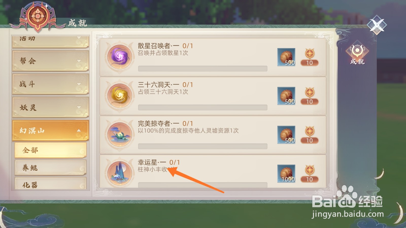Click the mushroom island 完美掠夺者 achievement icon

coord(120,135)
